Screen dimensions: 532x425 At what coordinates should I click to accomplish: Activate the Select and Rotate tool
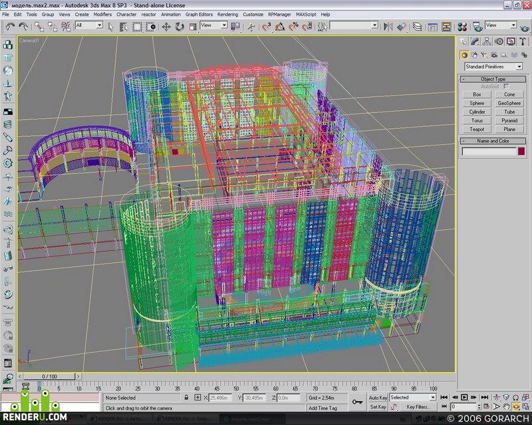click(180, 27)
